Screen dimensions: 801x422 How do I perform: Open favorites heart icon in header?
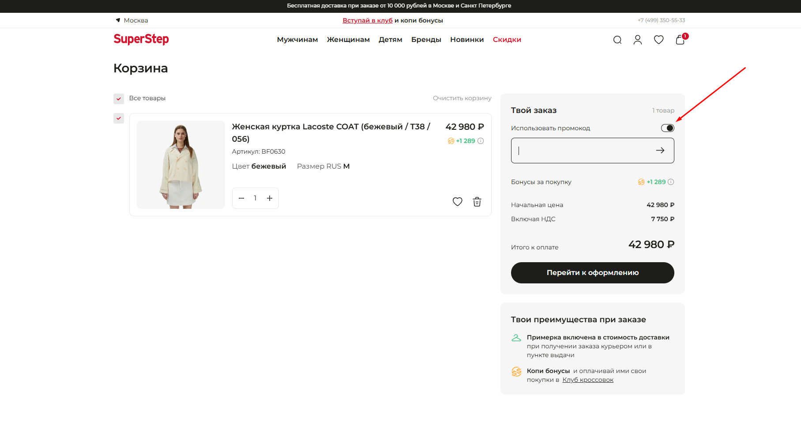659,40
